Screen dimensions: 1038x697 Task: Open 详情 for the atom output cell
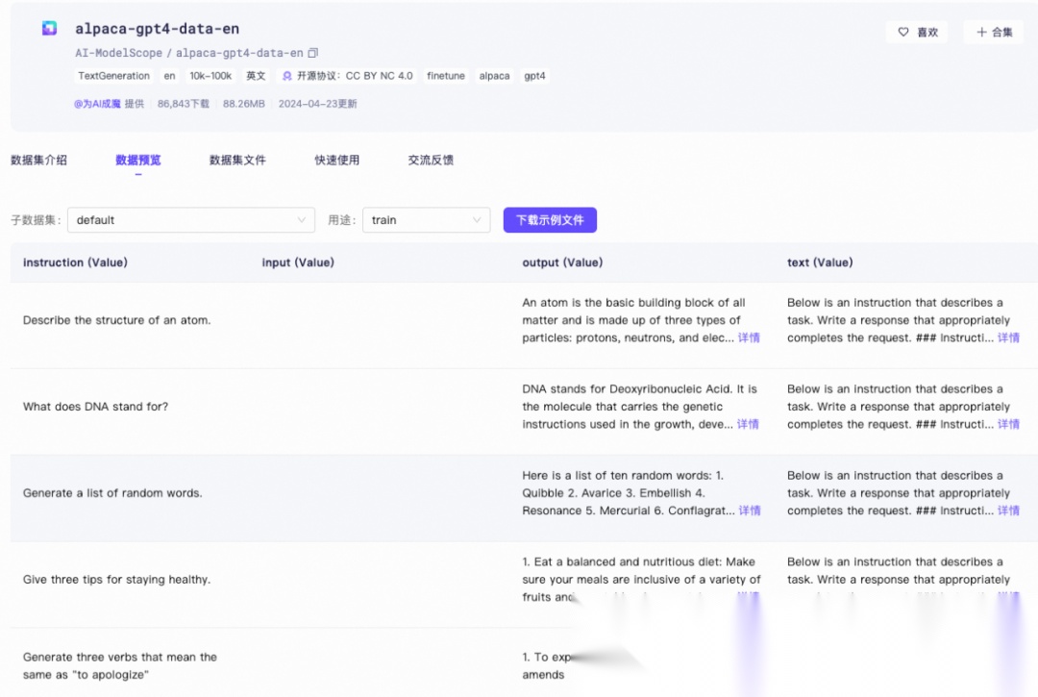[x=750, y=338]
